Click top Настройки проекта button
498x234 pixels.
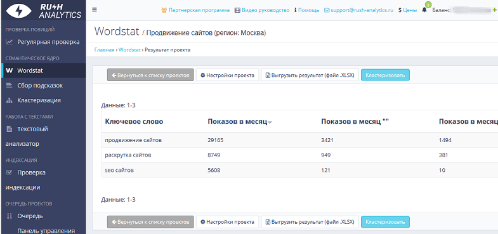[227, 75]
